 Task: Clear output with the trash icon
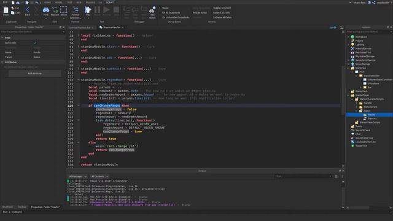[x=336, y=176]
